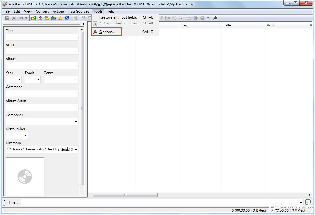315x215 pixels.
Task: Click the Refresh blue arrows icon
Action: (x=67, y=18)
